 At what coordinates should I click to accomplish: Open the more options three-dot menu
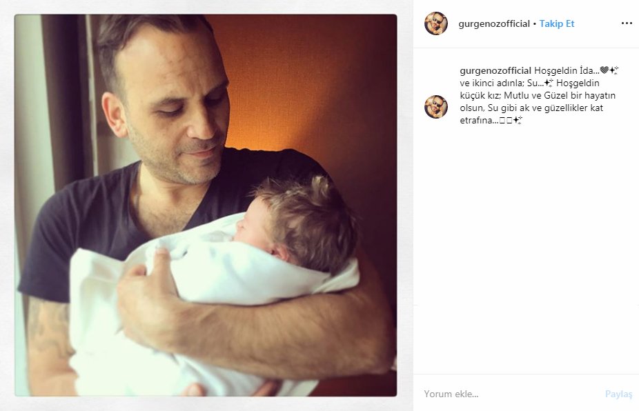point(627,23)
